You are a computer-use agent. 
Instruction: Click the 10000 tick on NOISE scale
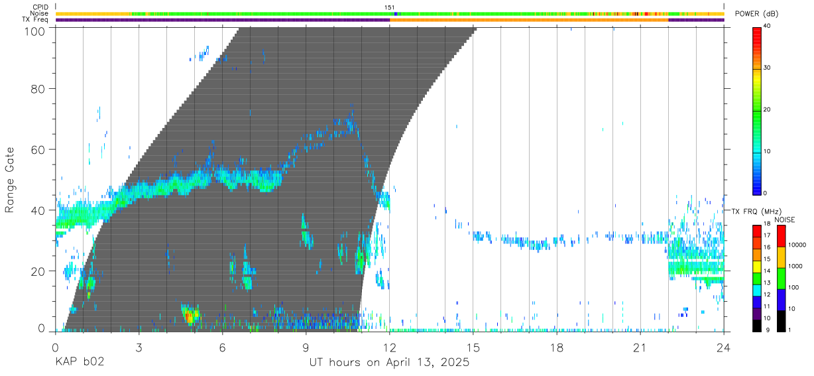click(x=797, y=245)
